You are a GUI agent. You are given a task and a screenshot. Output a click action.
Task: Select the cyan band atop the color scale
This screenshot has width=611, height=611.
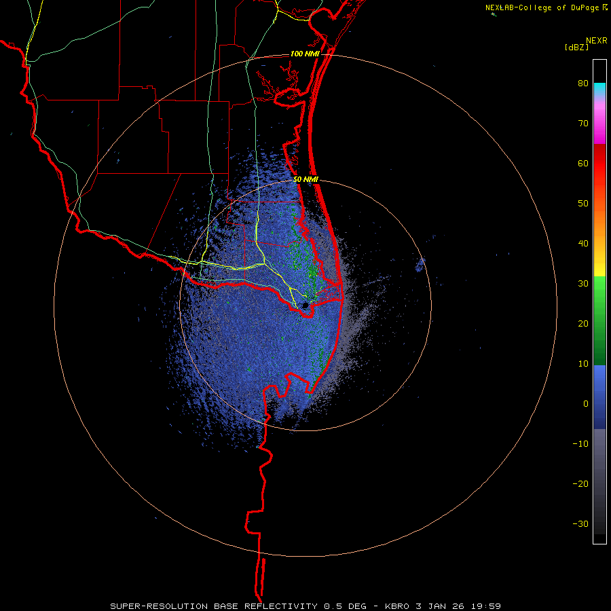[x=599, y=89]
